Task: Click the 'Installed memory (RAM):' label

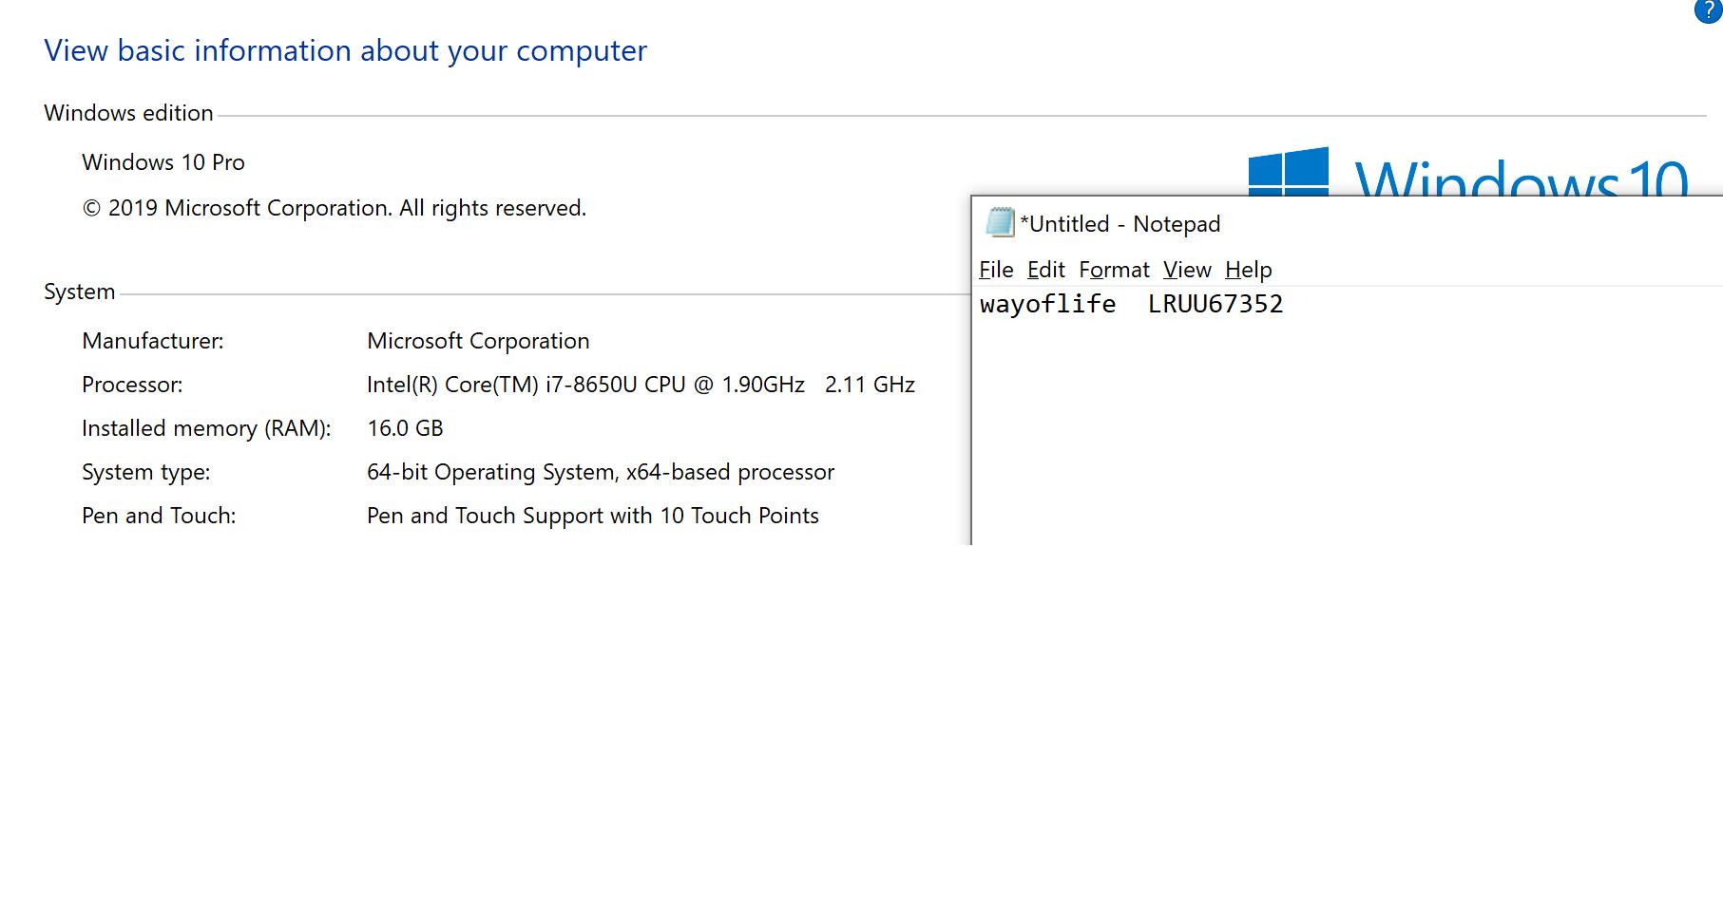Action: pyautogui.click(x=206, y=428)
